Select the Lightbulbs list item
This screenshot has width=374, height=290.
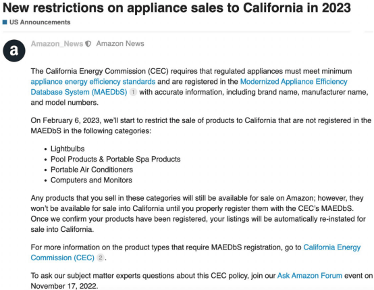pyautogui.click(x=68, y=149)
